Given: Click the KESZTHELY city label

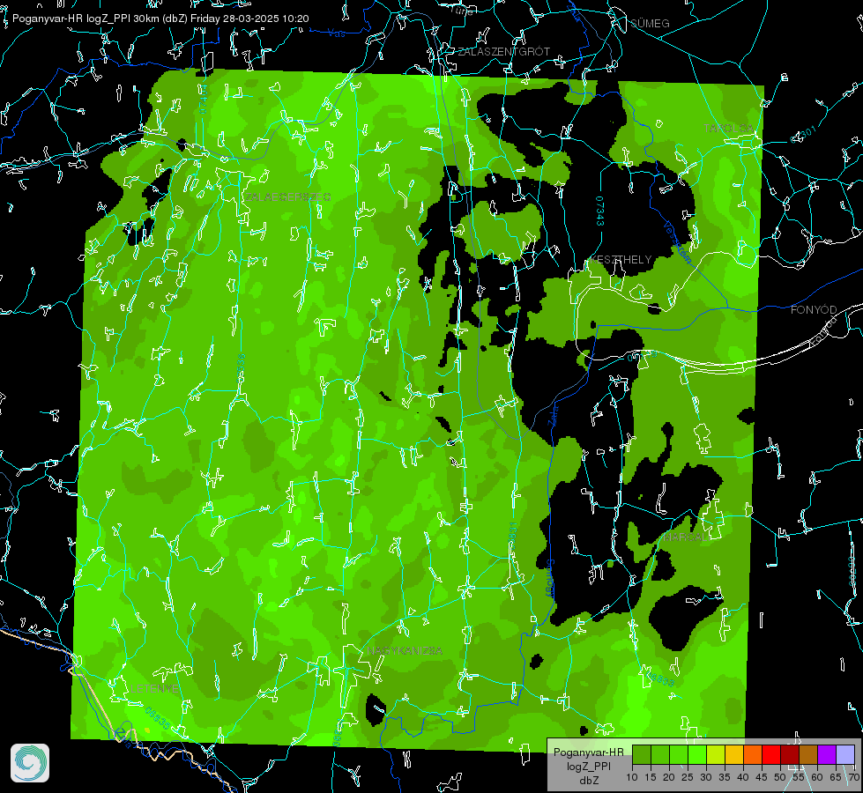Looking at the screenshot, I should coord(621,259).
